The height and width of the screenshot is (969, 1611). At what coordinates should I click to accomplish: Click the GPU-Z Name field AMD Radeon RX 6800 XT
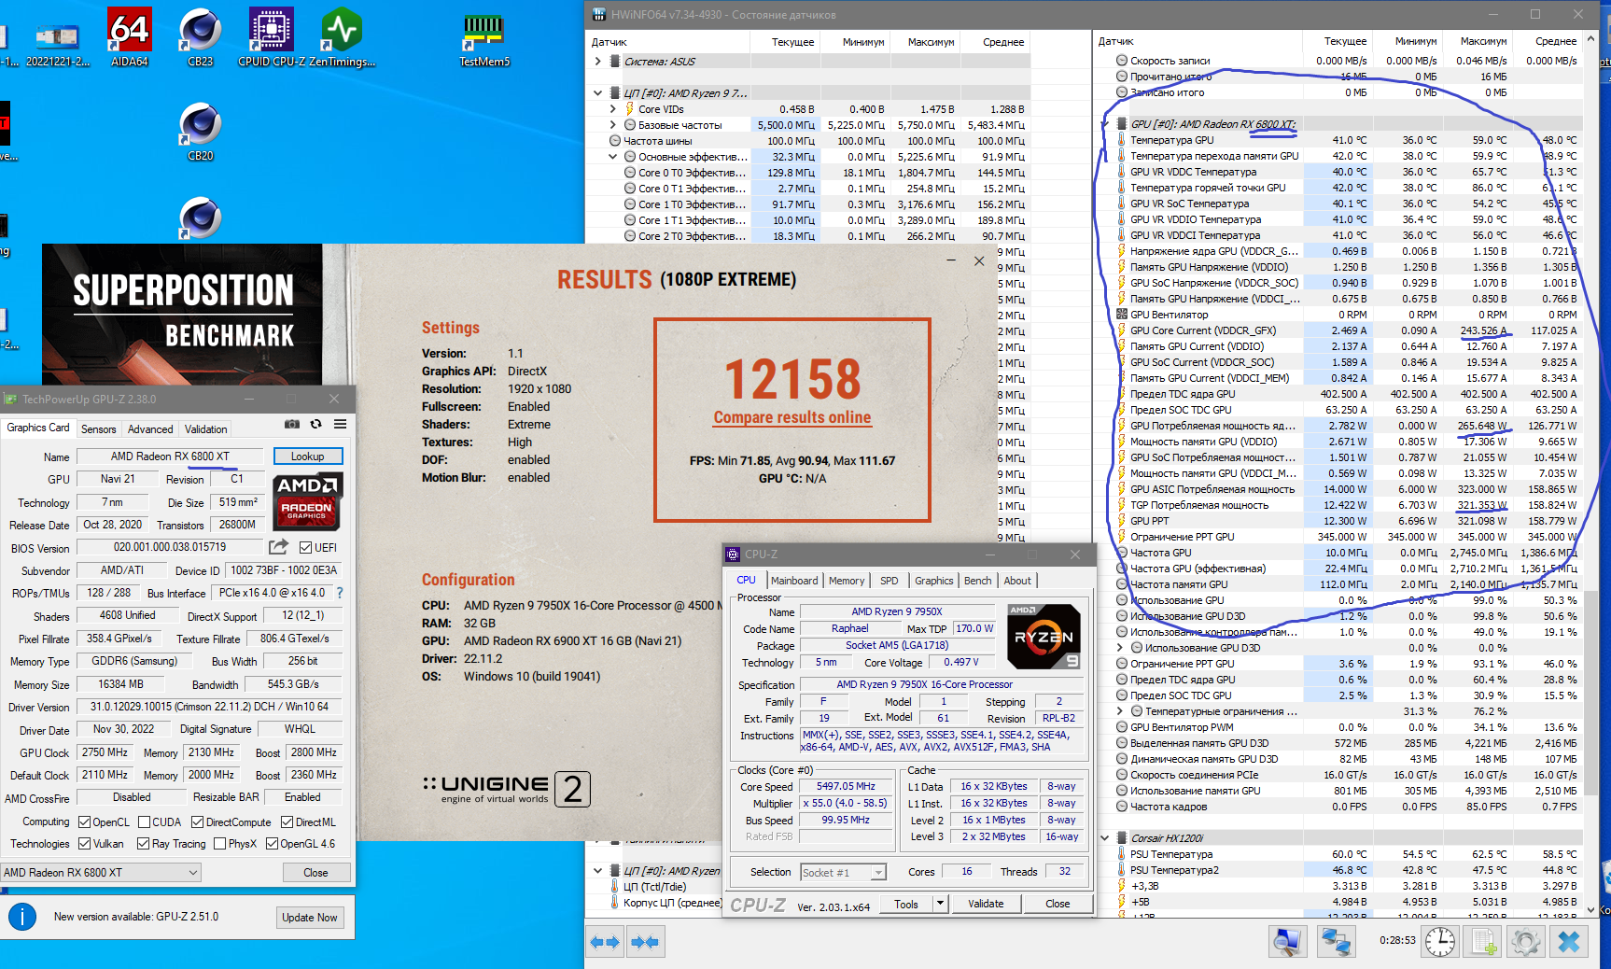point(170,456)
